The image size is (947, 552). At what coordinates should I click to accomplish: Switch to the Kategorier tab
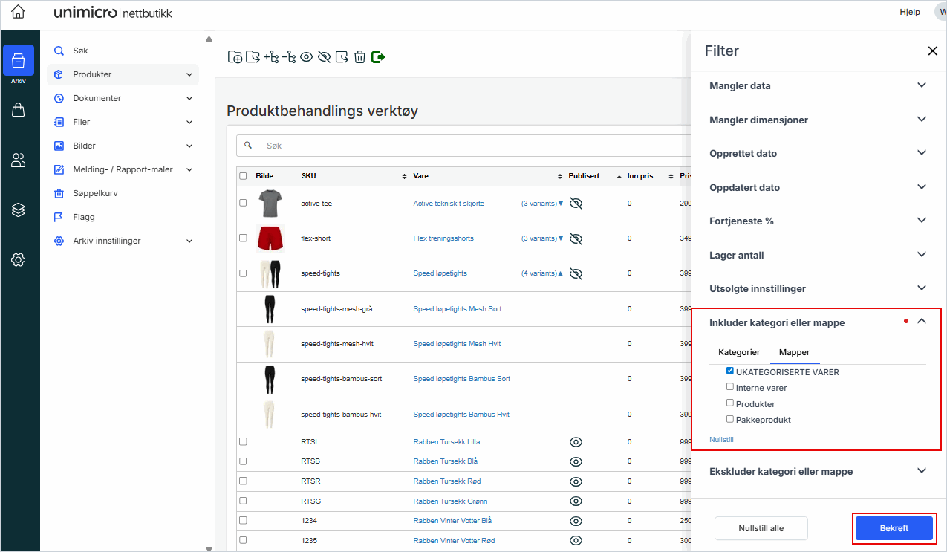point(738,352)
